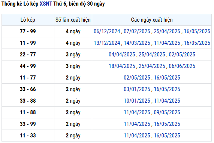Click the 'Số lần xuất hiện' column header
The width and height of the screenshot is (214, 143).
(x=73, y=20)
